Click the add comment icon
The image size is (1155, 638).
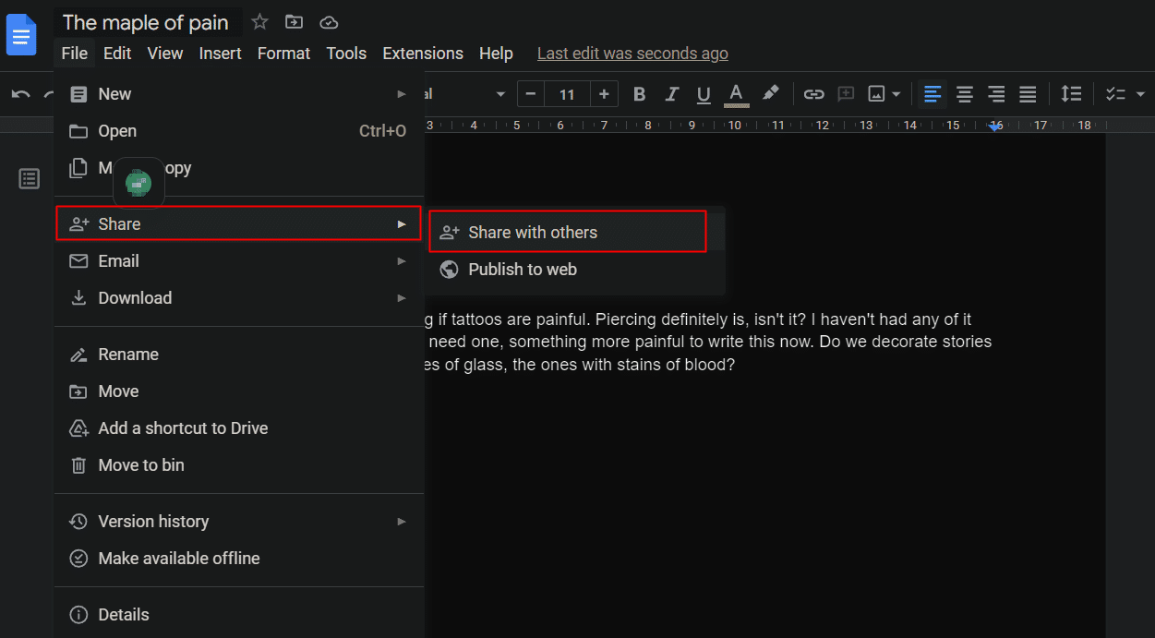click(x=846, y=94)
